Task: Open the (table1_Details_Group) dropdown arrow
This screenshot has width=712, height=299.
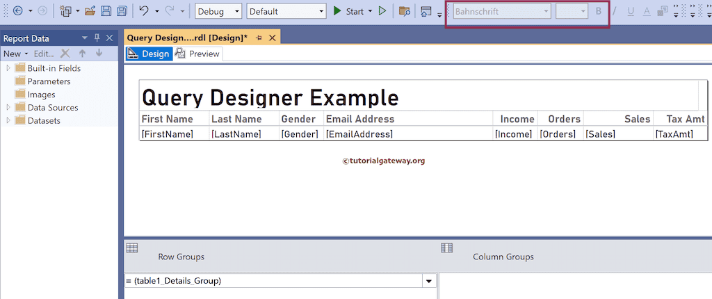Action: pos(428,282)
